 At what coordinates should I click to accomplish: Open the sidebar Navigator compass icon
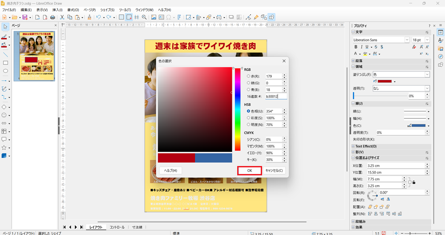point(441,57)
